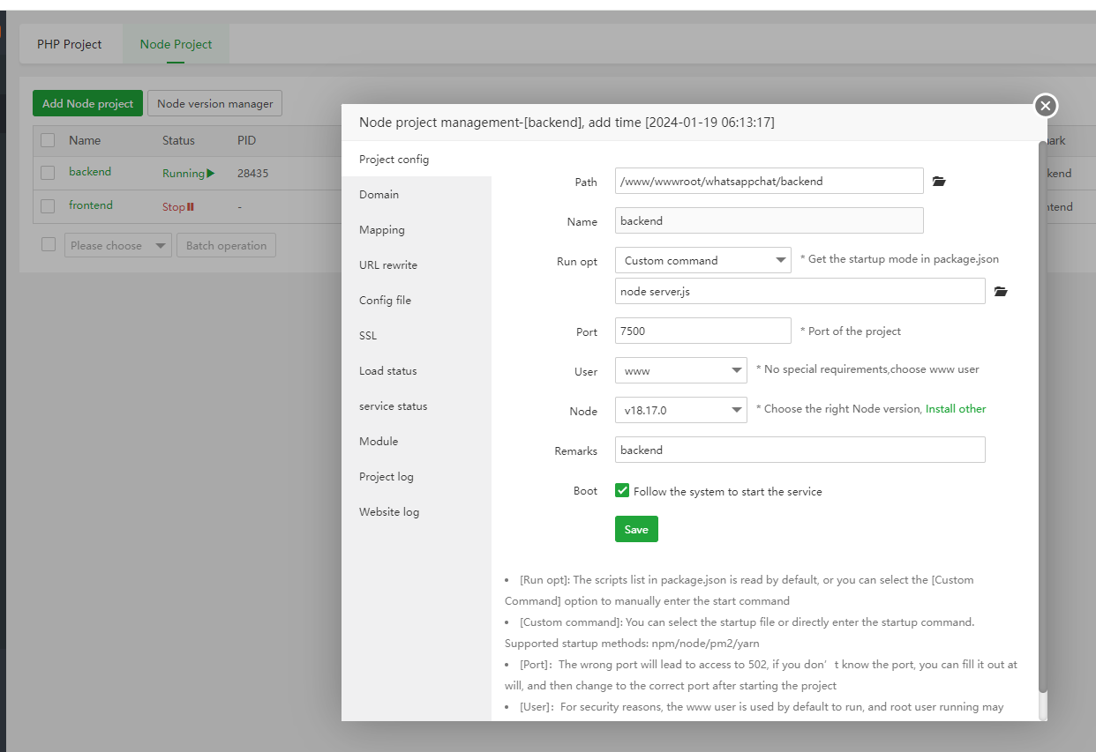
Task: Click folder icon next to Path field
Action: pos(939,182)
